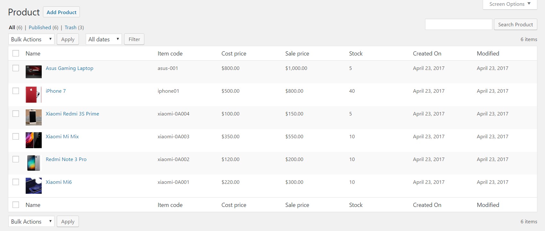Click the red iPhone 7 thumbnail image
Image resolution: width=545 pixels, height=231 pixels.
[x=34, y=95]
